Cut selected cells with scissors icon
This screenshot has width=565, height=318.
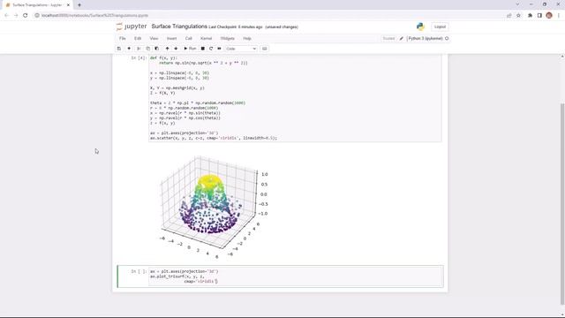click(x=139, y=49)
